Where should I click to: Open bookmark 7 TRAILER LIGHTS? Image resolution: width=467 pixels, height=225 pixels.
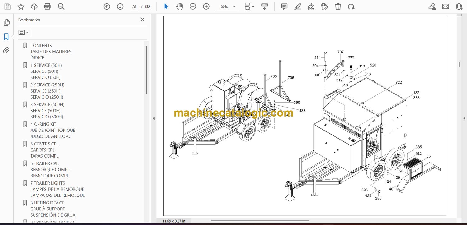57,189
